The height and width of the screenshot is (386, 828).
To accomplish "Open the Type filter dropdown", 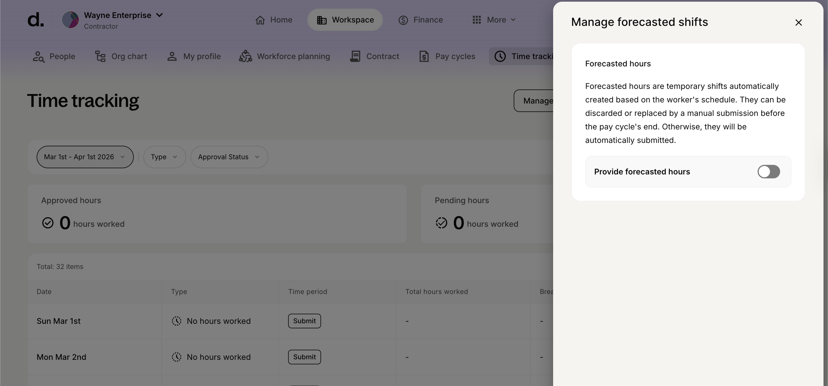I will [x=164, y=157].
